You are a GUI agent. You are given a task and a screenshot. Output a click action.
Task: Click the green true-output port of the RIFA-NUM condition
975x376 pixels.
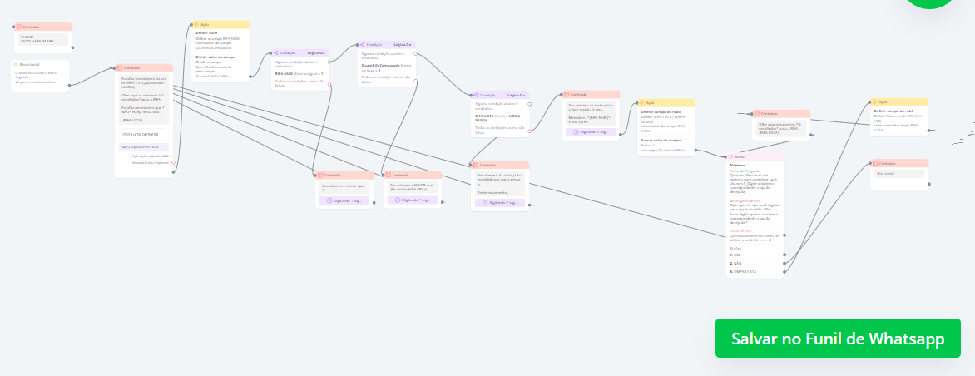click(x=329, y=61)
